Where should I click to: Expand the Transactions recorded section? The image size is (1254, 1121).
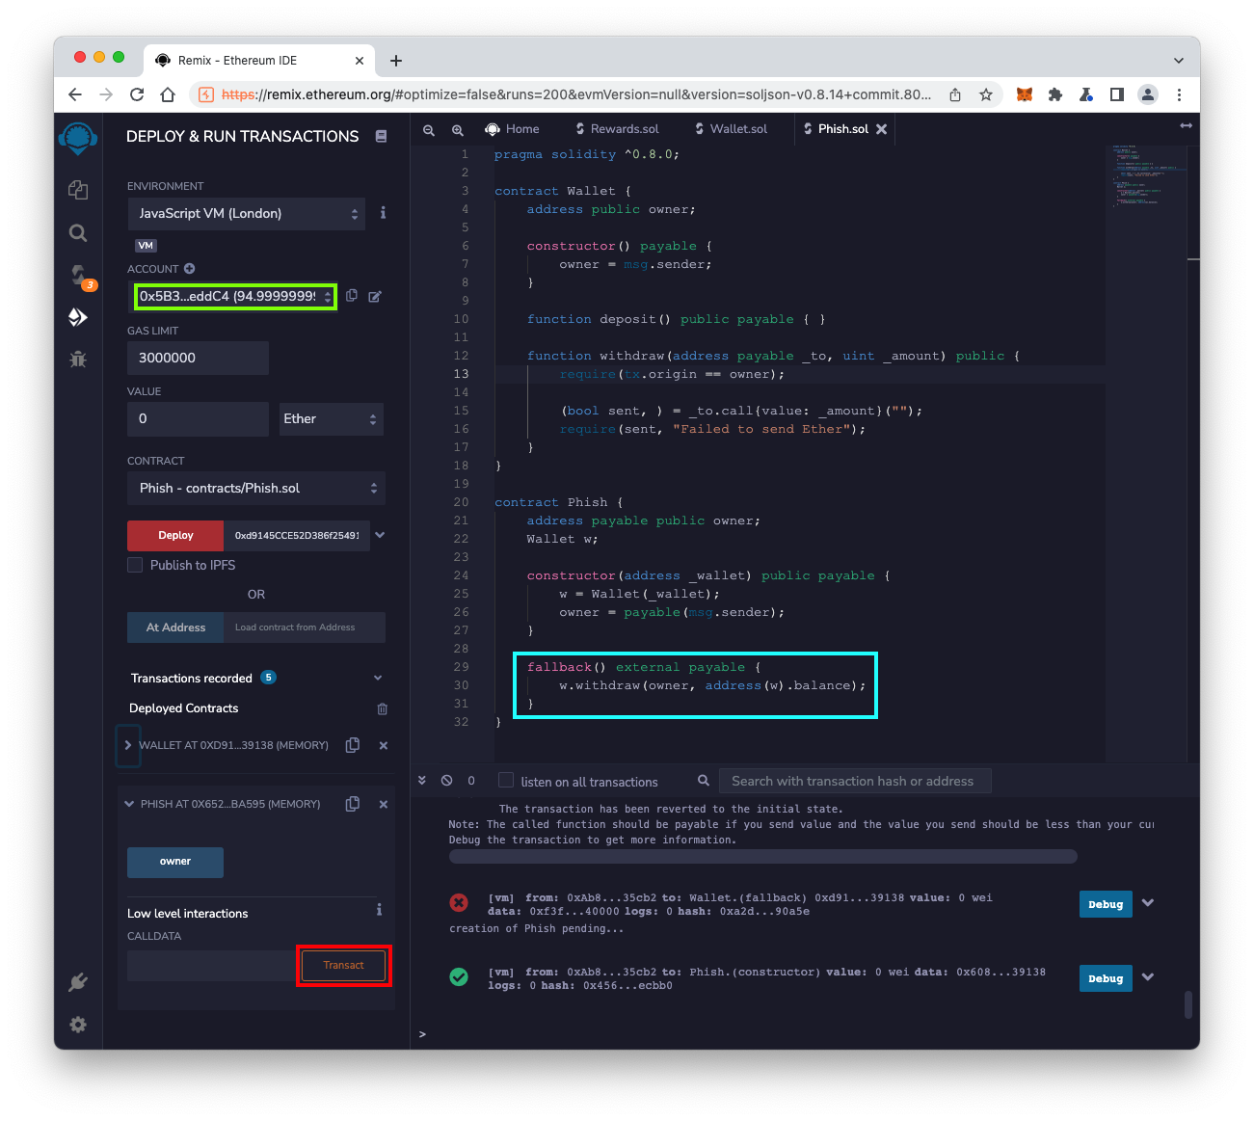point(378,679)
